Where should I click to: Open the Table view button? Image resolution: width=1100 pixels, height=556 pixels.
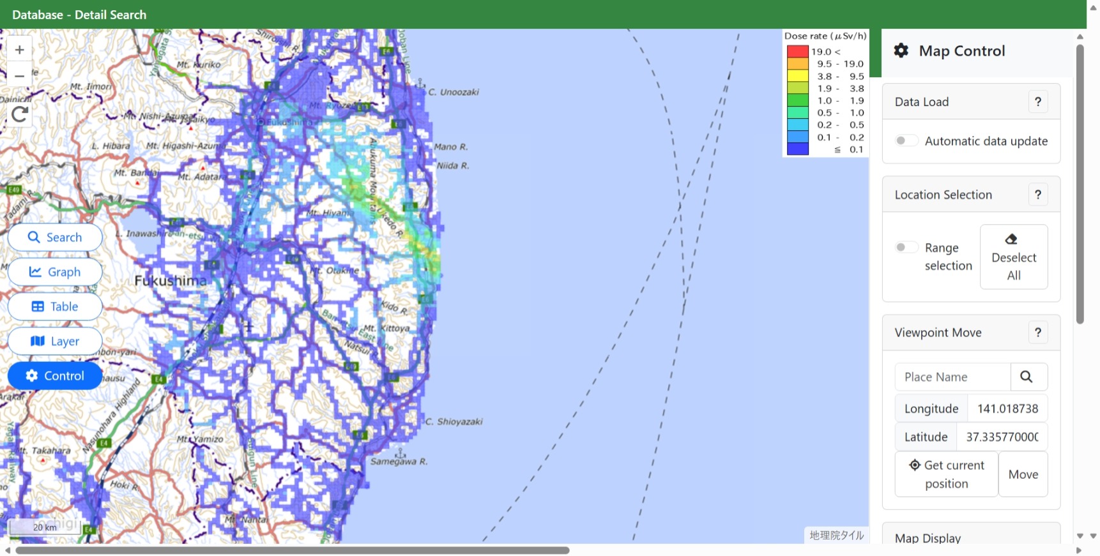click(55, 306)
